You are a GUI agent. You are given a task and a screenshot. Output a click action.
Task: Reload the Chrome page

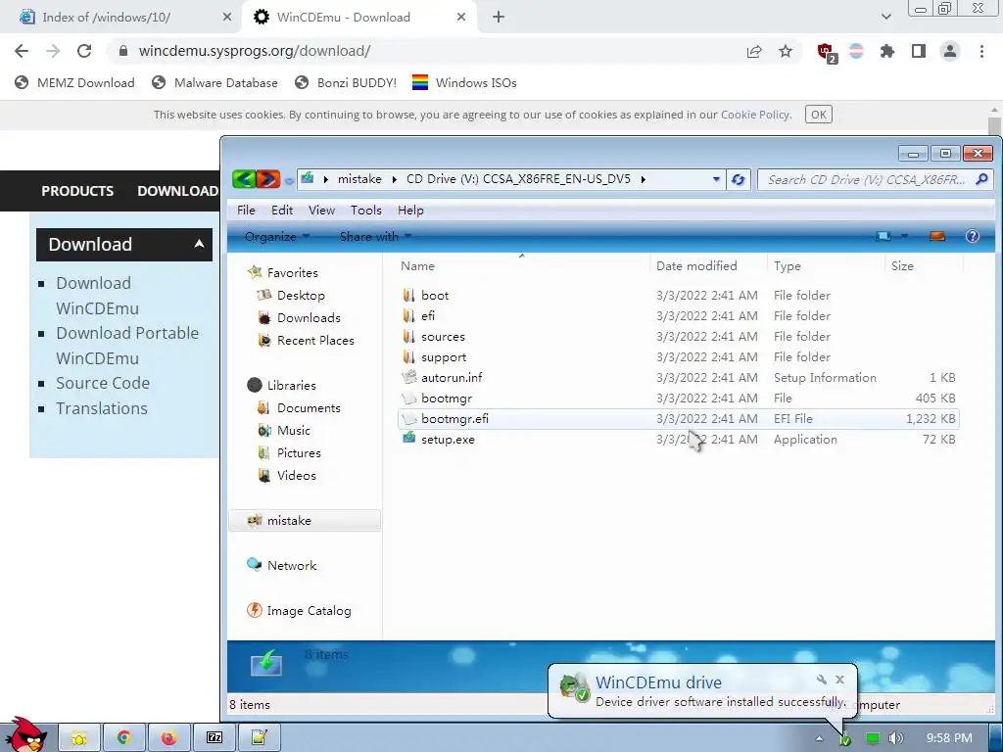click(x=84, y=51)
